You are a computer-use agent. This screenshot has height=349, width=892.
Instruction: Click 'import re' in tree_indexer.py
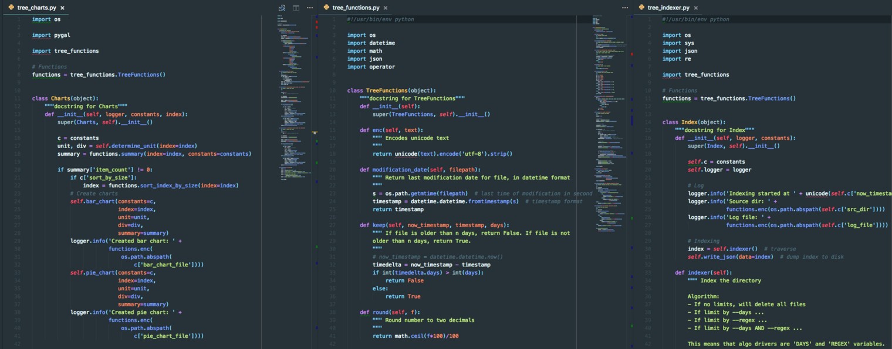(x=677, y=59)
